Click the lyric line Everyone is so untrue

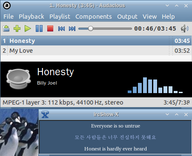pos(115,126)
